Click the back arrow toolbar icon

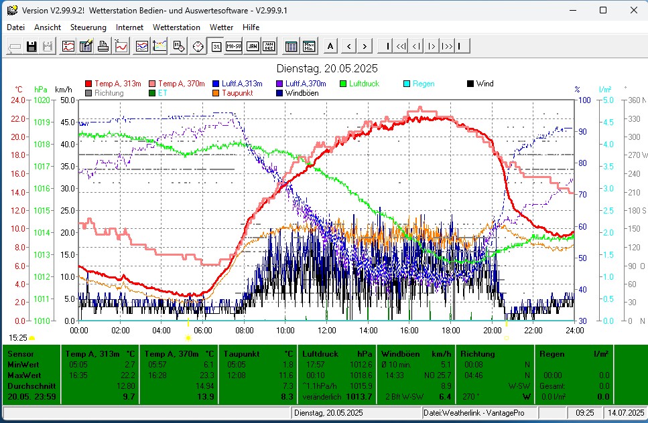(x=15, y=46)
